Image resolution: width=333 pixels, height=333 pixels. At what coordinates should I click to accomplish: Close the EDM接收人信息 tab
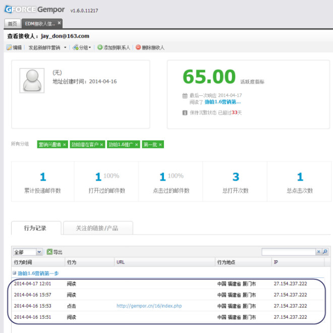59,23
